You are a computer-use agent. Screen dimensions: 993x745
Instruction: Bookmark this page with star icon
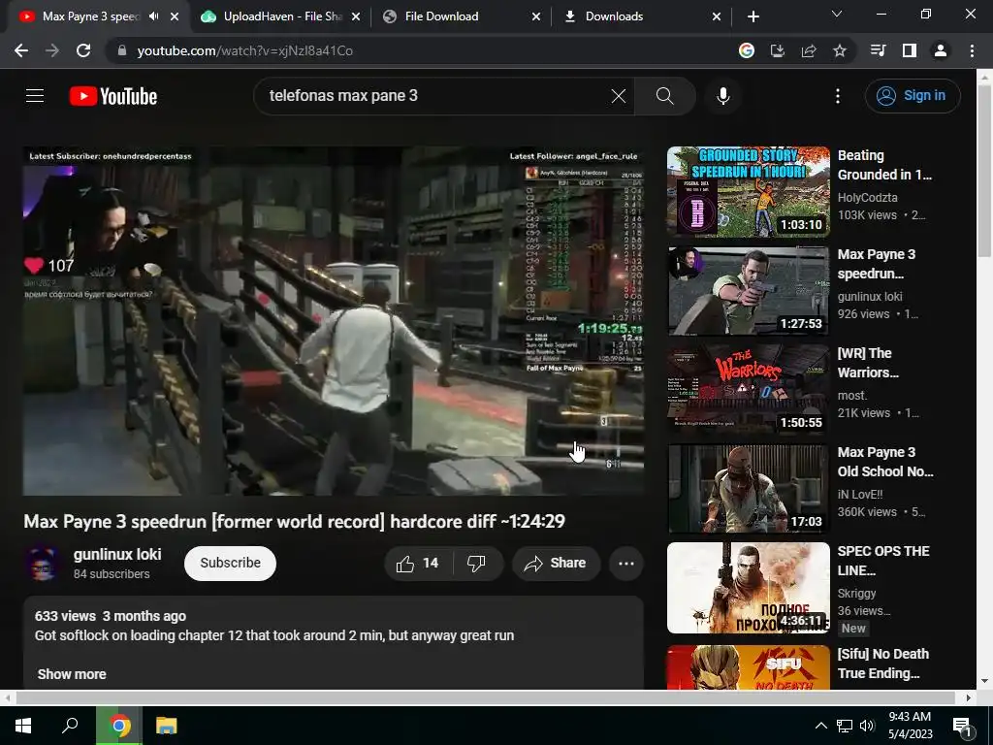point(840,50)
